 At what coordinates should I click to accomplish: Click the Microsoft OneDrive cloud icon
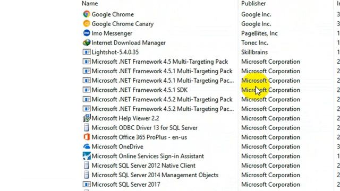click(87, 146)
